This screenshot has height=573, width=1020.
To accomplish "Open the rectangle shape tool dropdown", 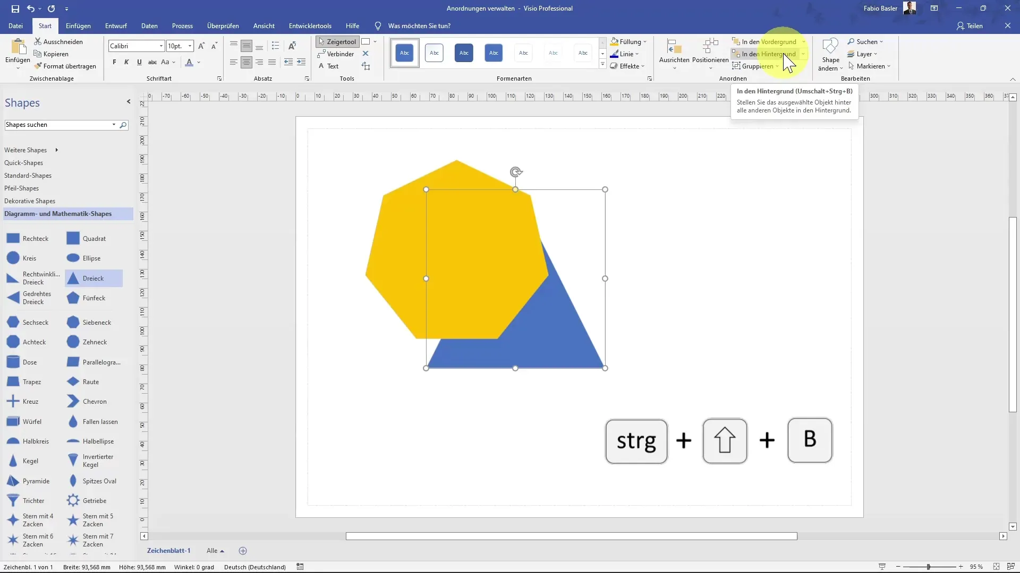I will [375, 41].
